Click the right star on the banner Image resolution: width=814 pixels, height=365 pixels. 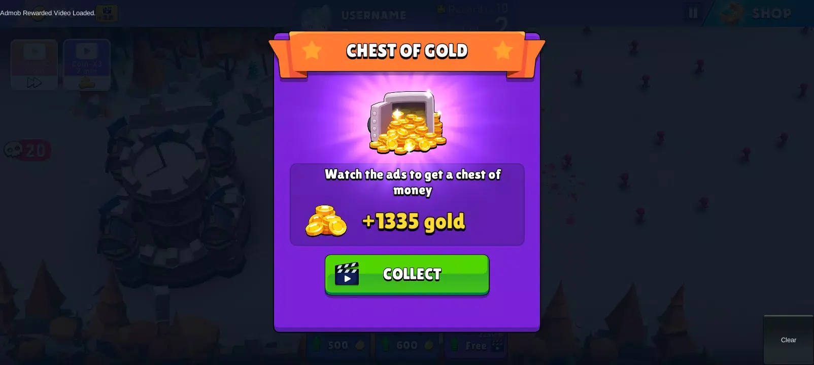pos(502,50)
